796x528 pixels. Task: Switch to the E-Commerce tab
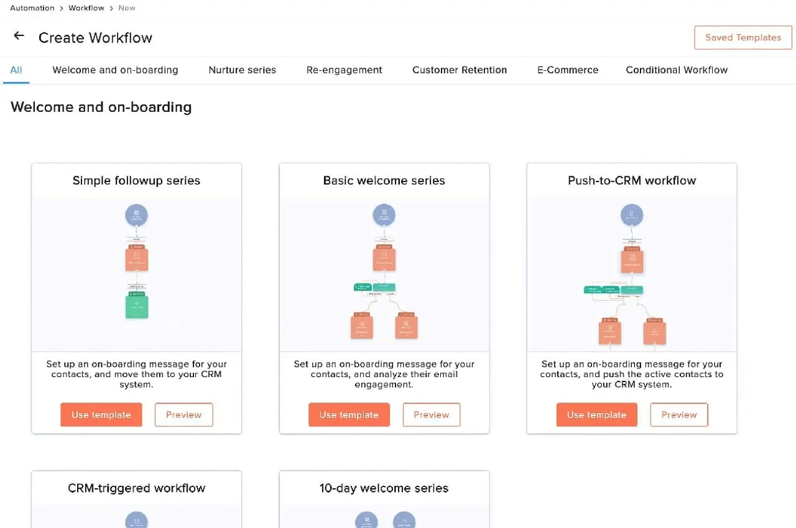(568, 70)
